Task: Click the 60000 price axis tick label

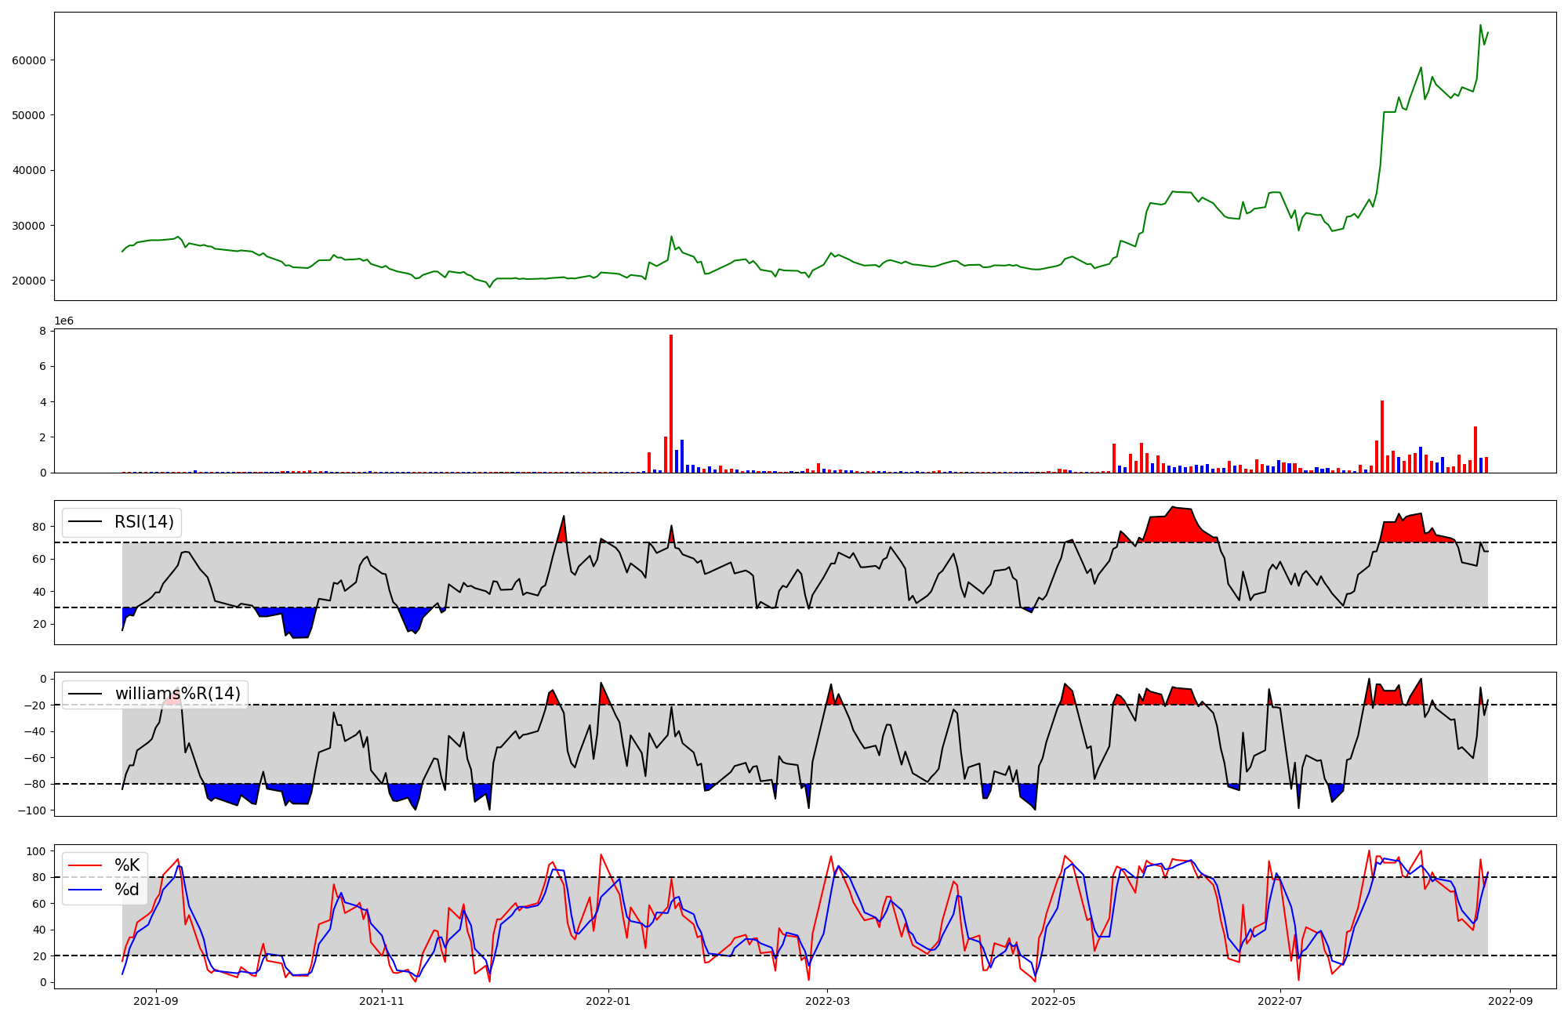Action: click(29, 60)
